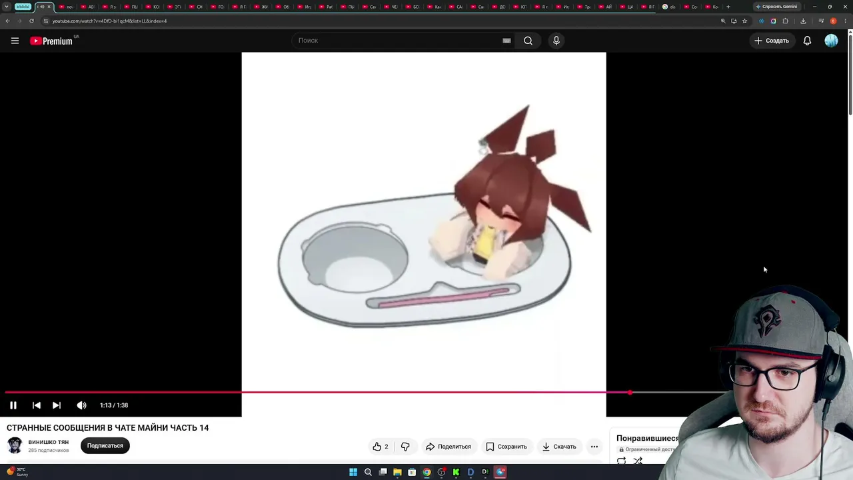Zoom icon in the address bar
Viewport: 853px width, 480px height.
(x=723, y=21)
